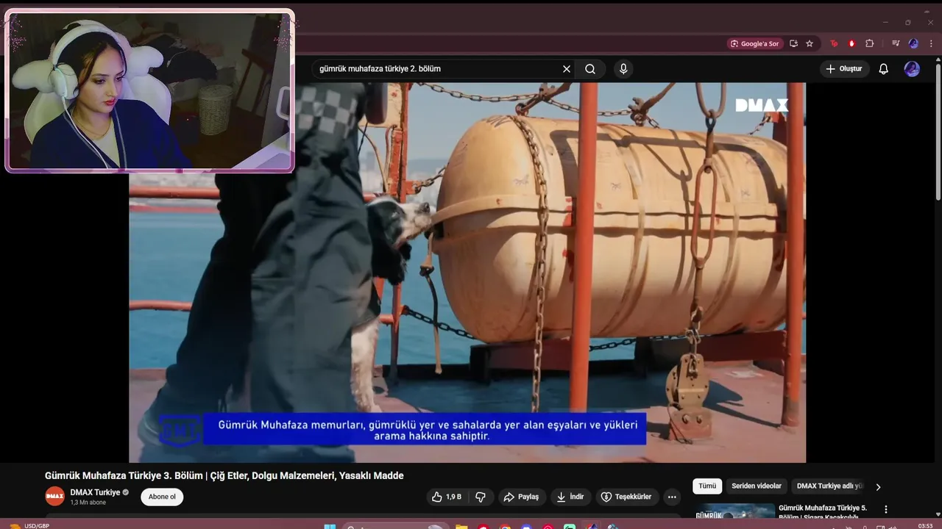Click the video player to pause

(467, 272)
